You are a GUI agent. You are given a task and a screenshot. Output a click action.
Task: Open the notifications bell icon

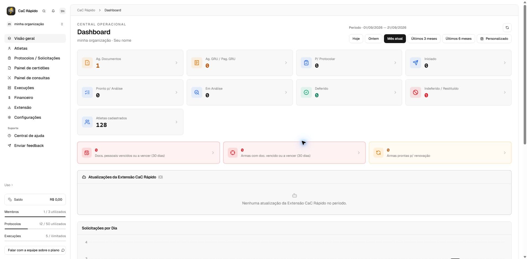point(53,11)
